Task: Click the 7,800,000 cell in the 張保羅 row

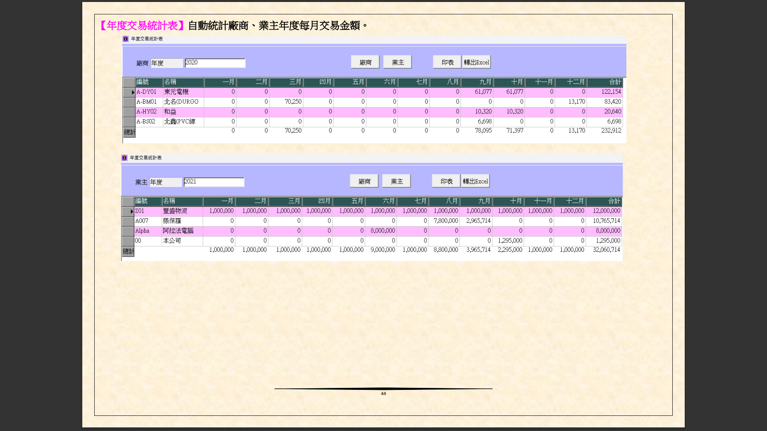Action: click(444, 221)
